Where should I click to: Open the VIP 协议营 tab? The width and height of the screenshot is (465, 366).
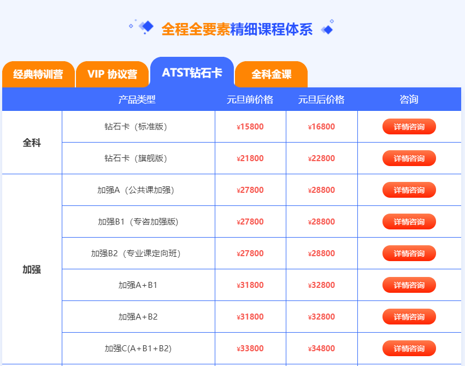pos(112,74)
